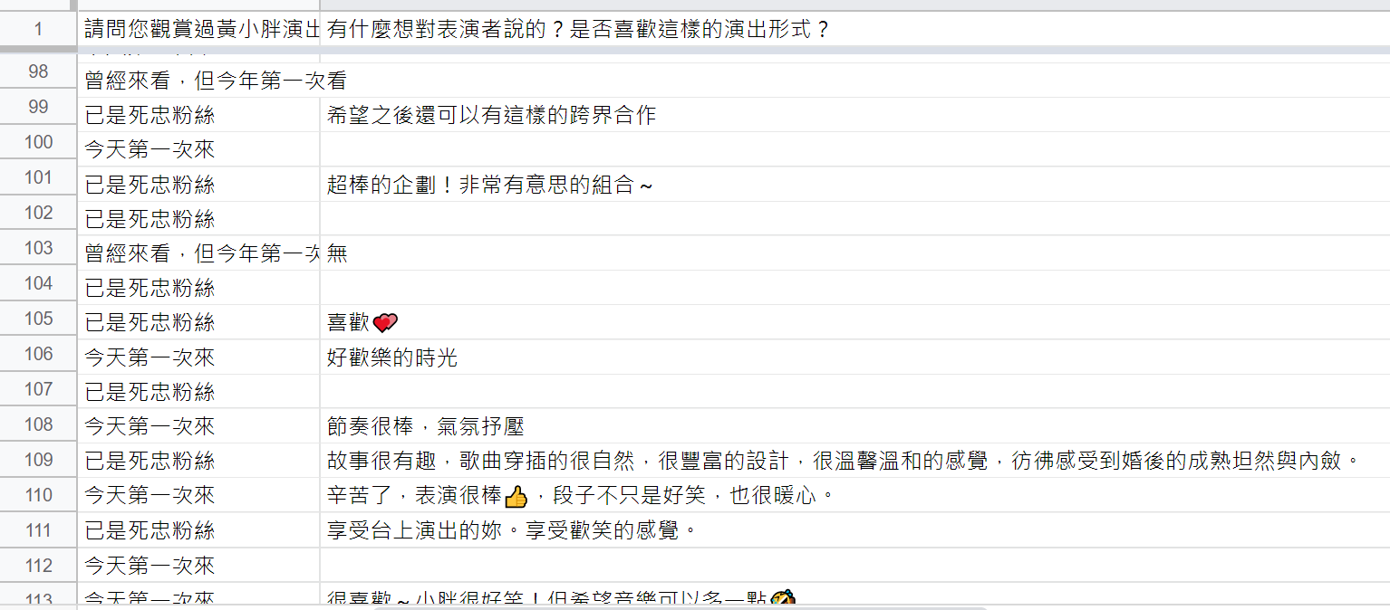The image size is (1390, 610).
Task: Click row number 1 header
Action: tap(38, 29)
